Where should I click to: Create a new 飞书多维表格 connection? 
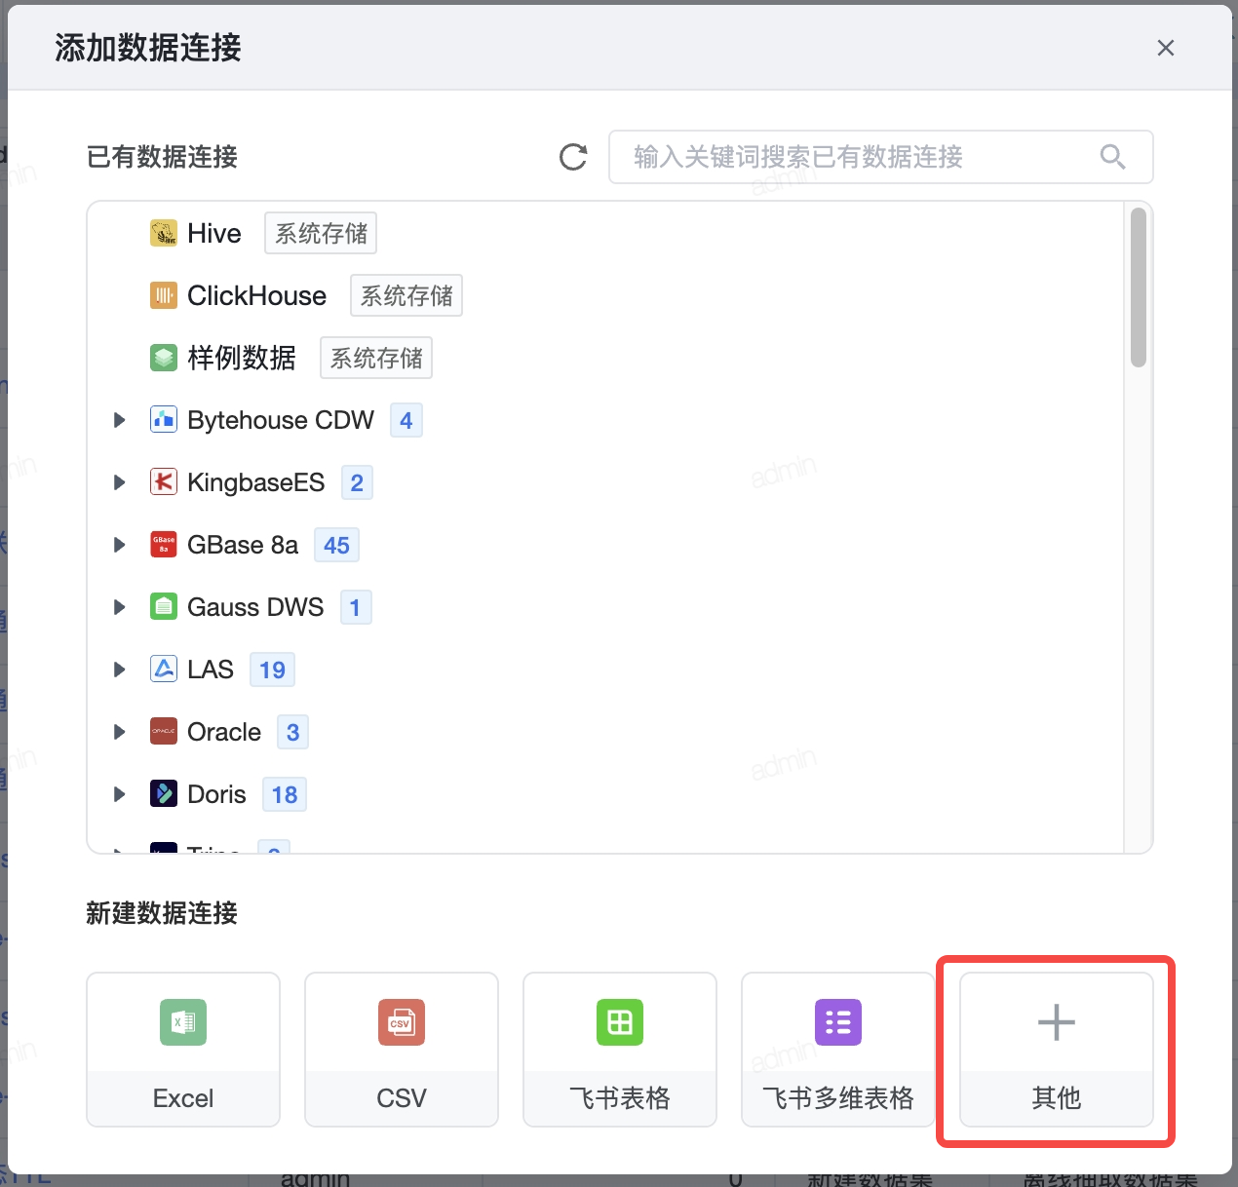coord(838,1050)
